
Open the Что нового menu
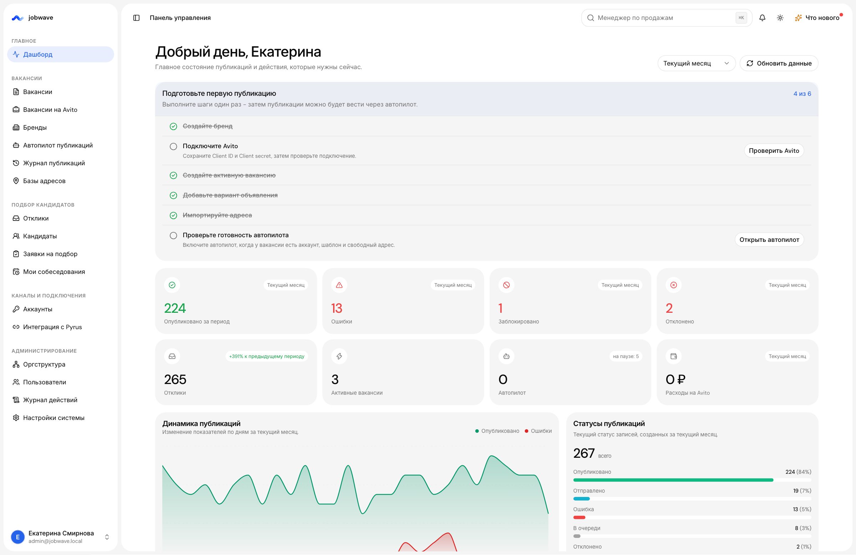click(x=818, y=18)
